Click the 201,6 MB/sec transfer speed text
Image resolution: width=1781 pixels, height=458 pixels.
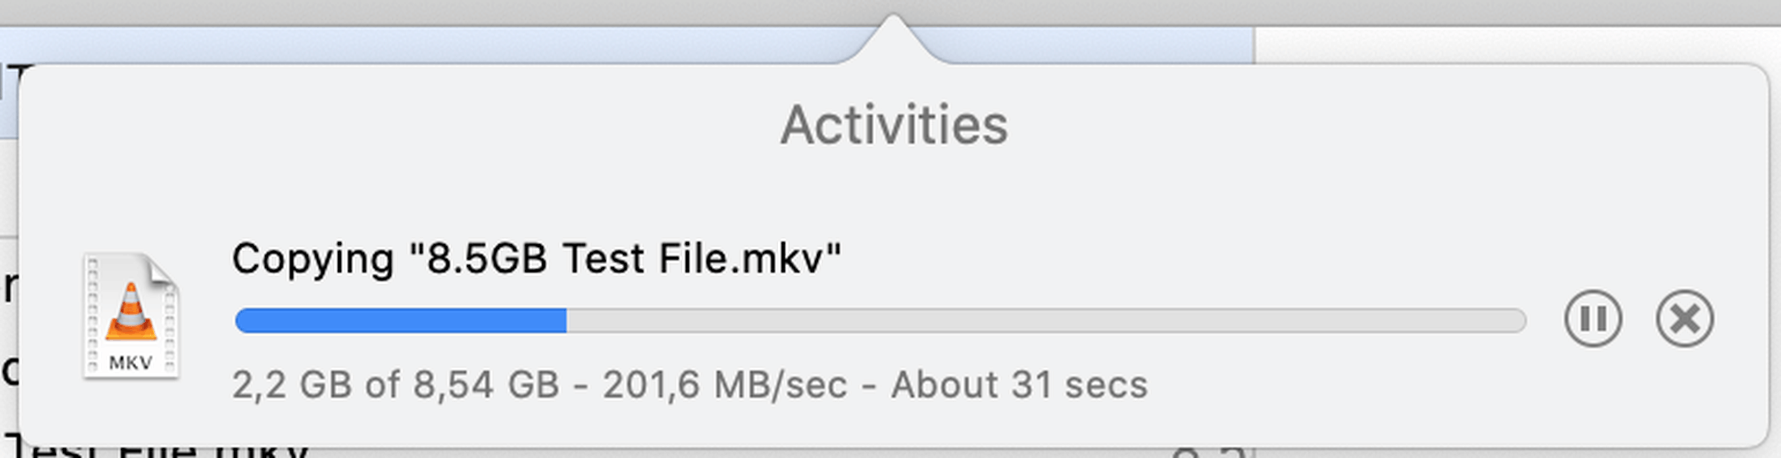click(725, 385)
